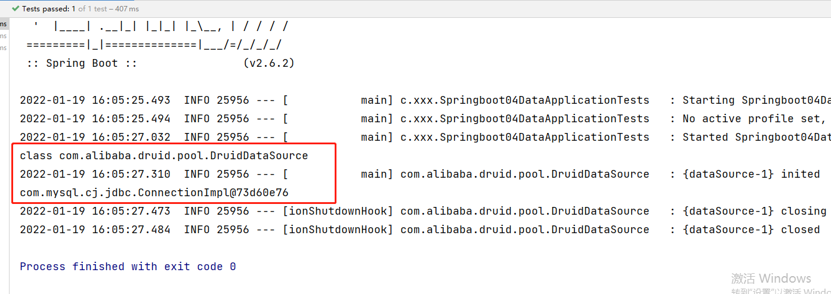Click 'com.alibaba.druid.pool.DruidDataSource' logger in the 16:05:27.484 row

click(x=525, y=230)
